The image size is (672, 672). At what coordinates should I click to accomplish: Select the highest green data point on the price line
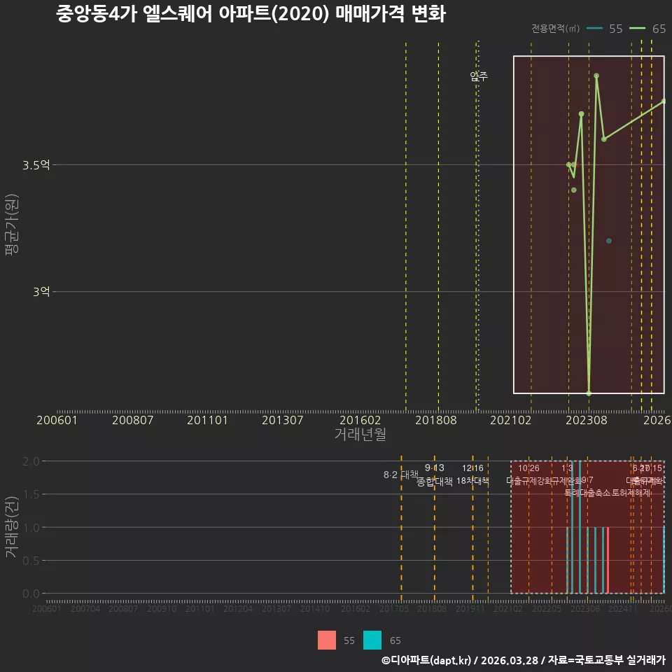(596, 76)
